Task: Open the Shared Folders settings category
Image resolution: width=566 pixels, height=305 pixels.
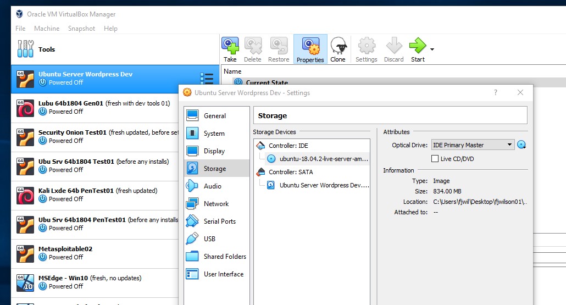Action: point(217,256)
